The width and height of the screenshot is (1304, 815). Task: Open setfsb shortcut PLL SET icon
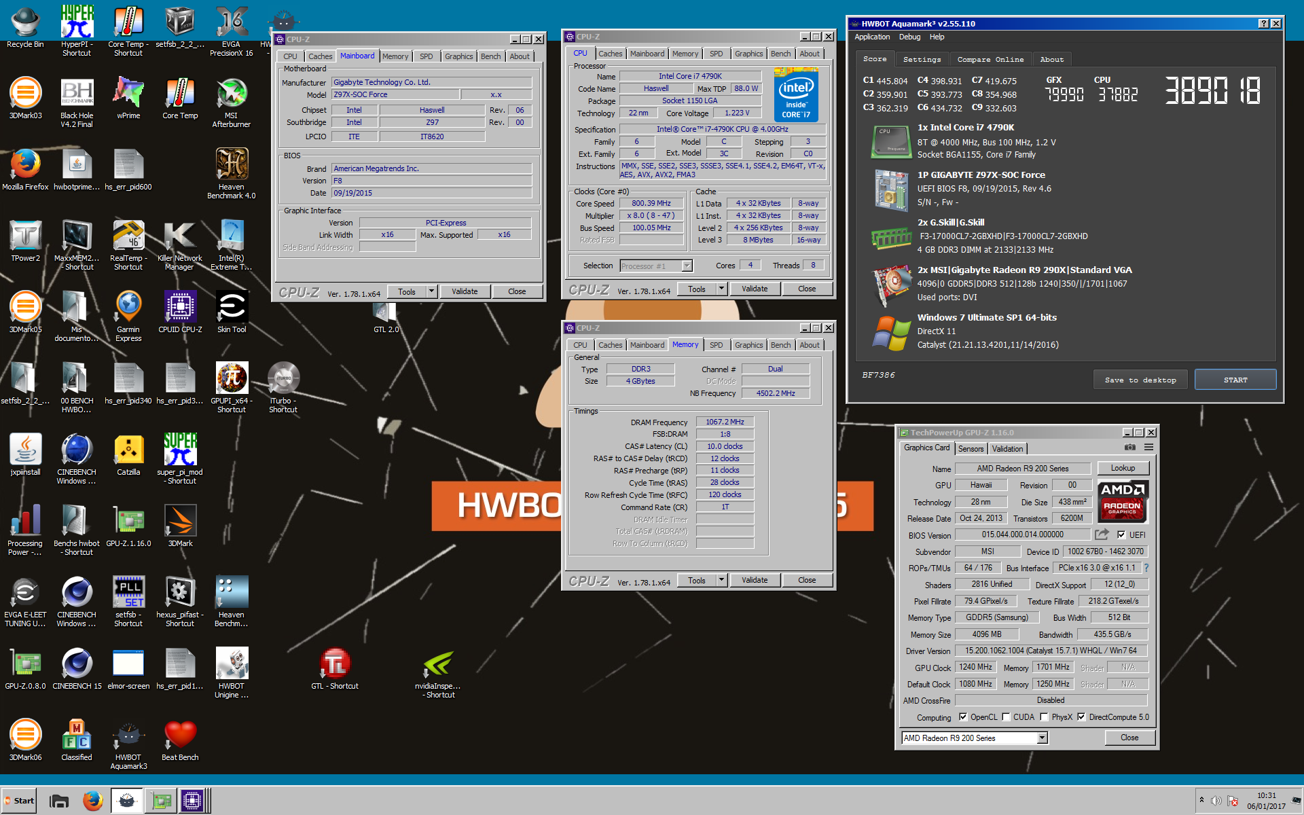pyautogui.click(x=128, y=601)
